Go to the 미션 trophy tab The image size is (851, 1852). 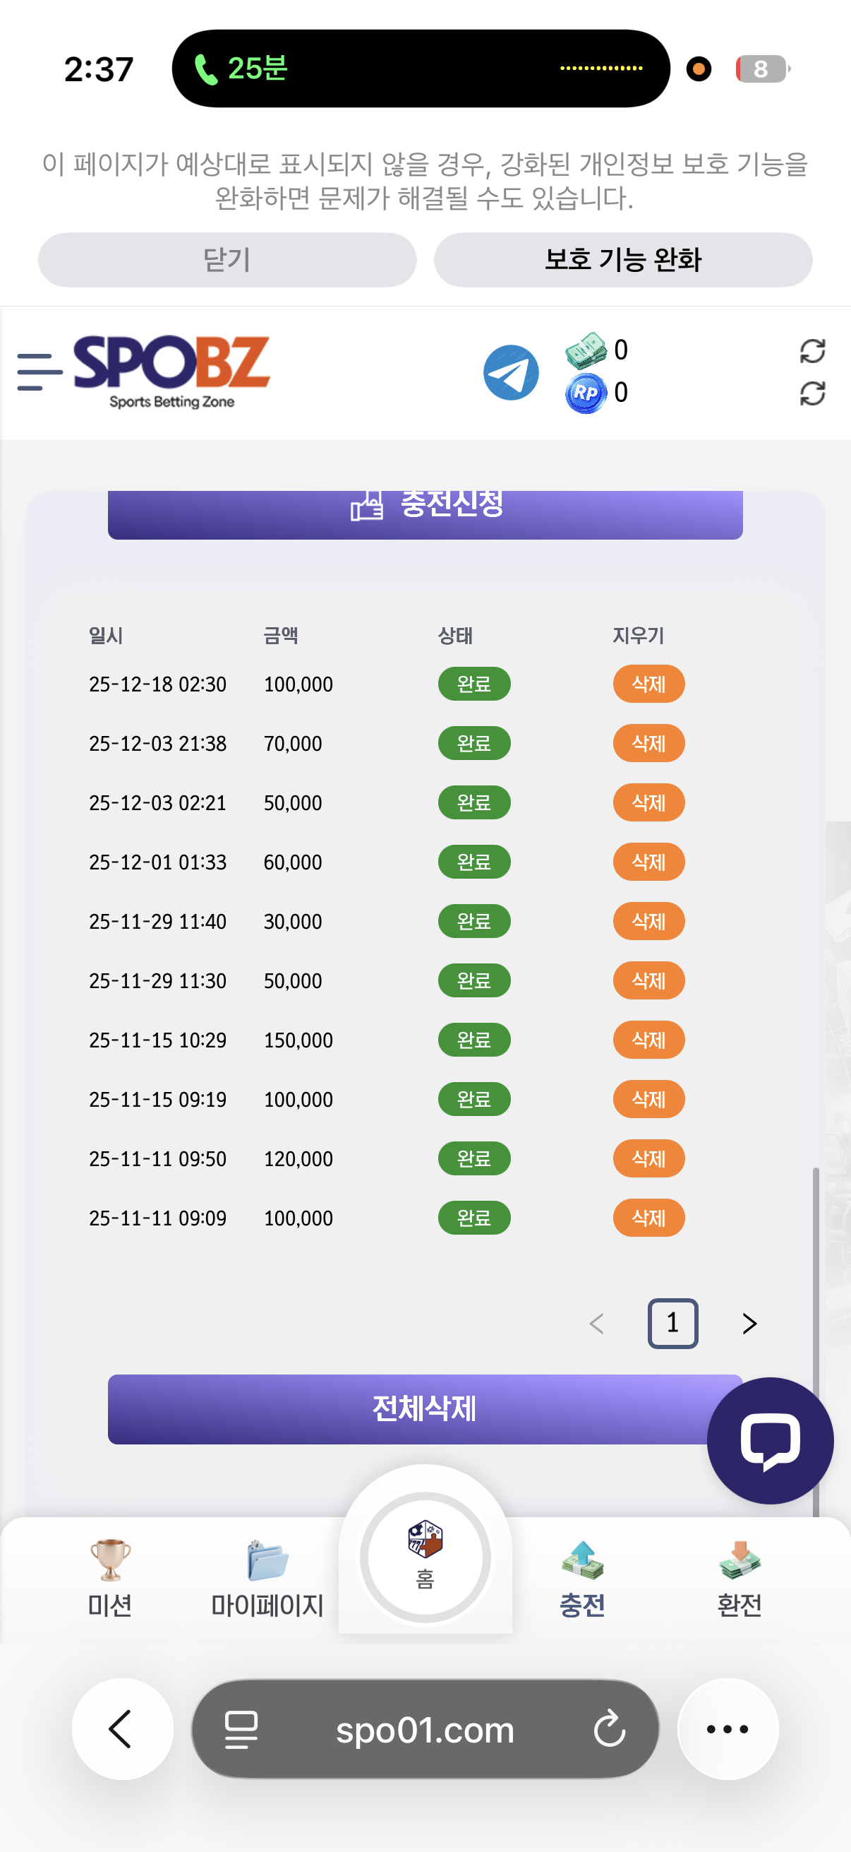pos(110,1577)
